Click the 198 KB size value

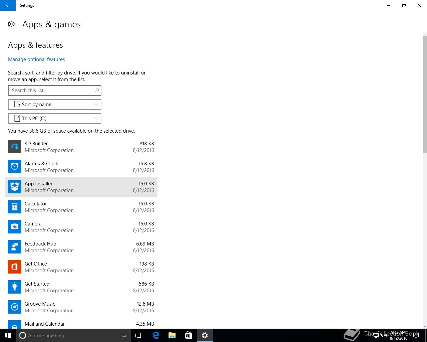coord(147,264)
